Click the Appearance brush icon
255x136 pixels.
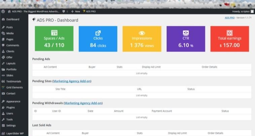3,101
